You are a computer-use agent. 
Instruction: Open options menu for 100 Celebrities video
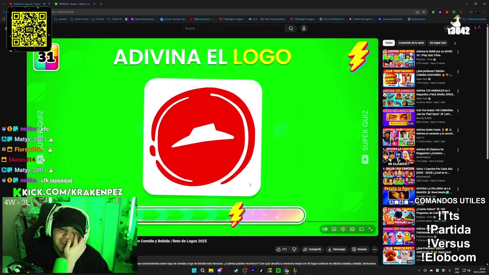458,110
